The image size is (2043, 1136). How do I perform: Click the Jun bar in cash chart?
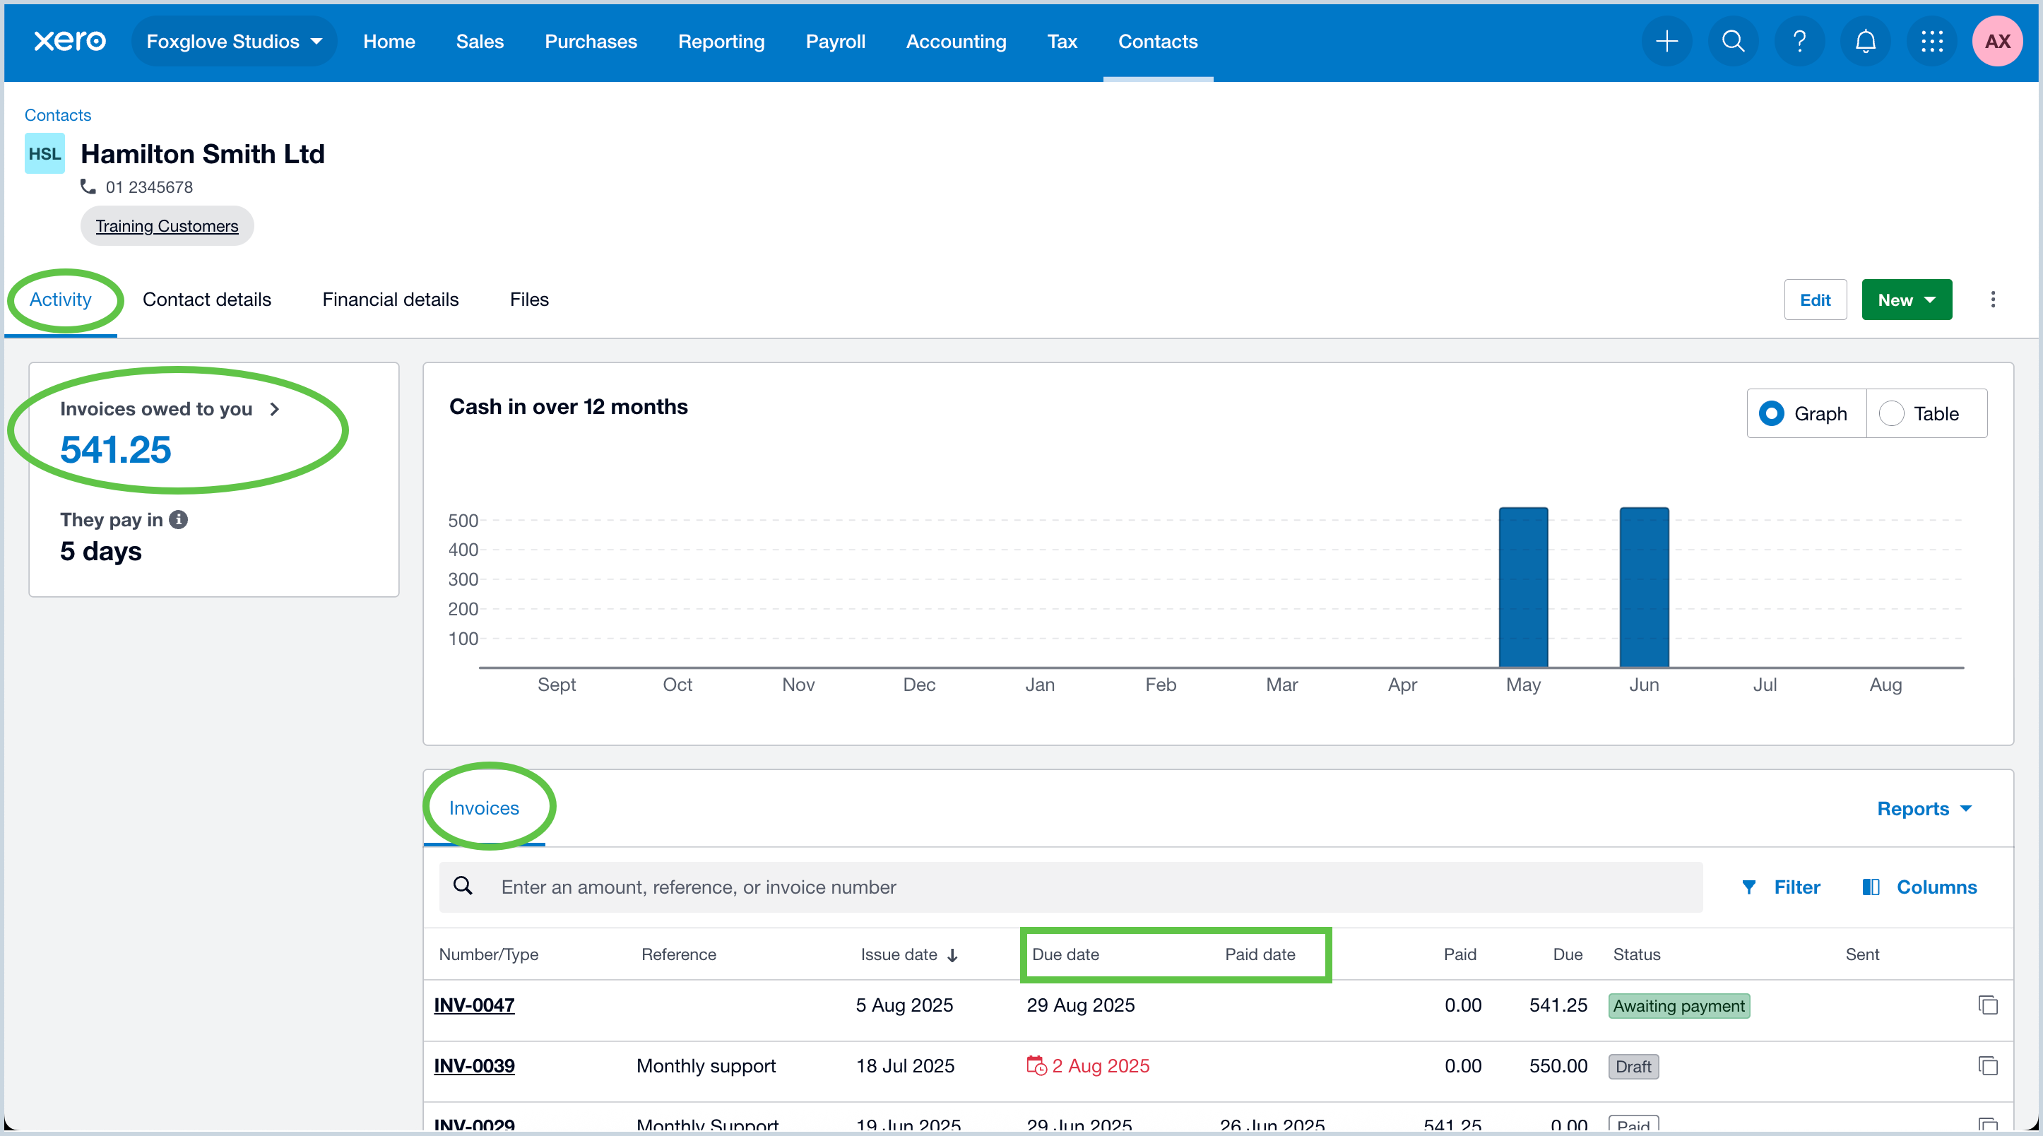point(1644,588)
